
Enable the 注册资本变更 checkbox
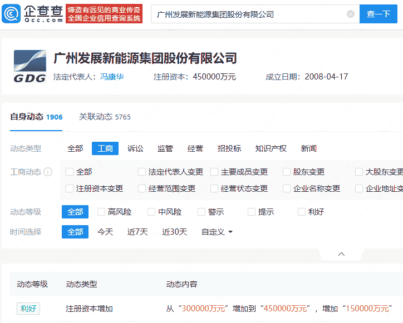click(70, 189)
